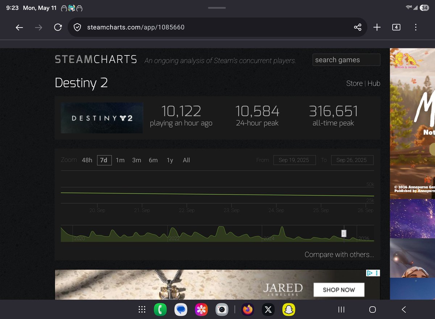
Task: Open Firefox from the taskbar
Action: pos(248,310)
